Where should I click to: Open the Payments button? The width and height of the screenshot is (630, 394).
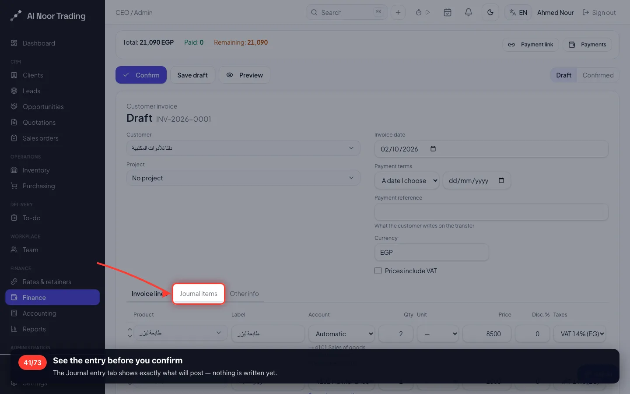(587, 44)
